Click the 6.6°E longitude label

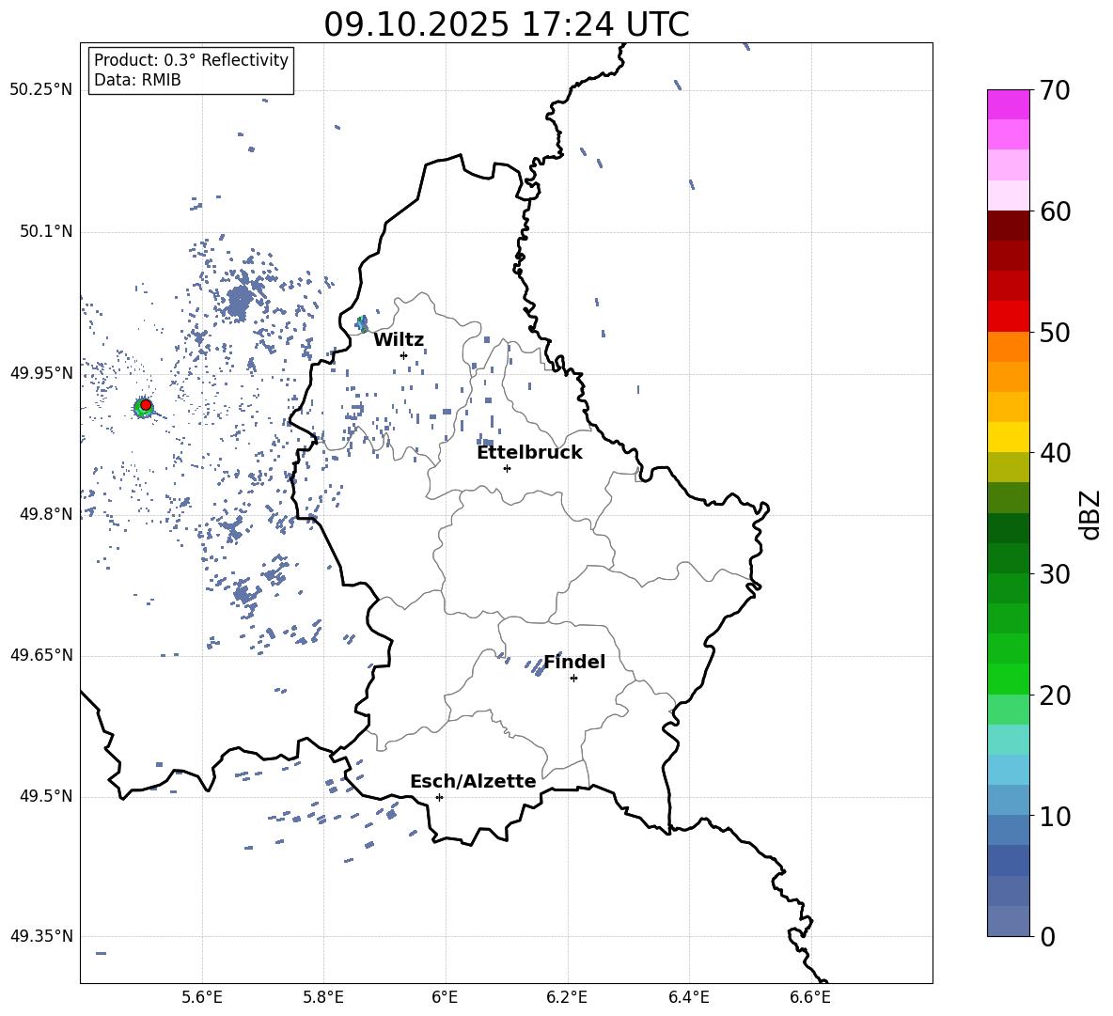810,997
